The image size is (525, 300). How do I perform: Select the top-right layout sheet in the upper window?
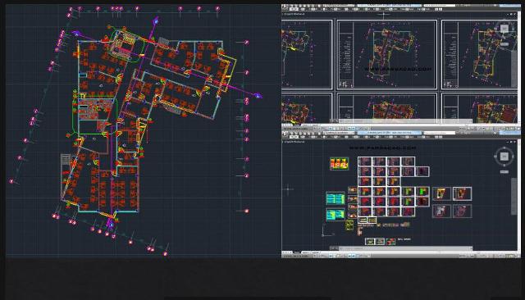click(x=479, y=55)
